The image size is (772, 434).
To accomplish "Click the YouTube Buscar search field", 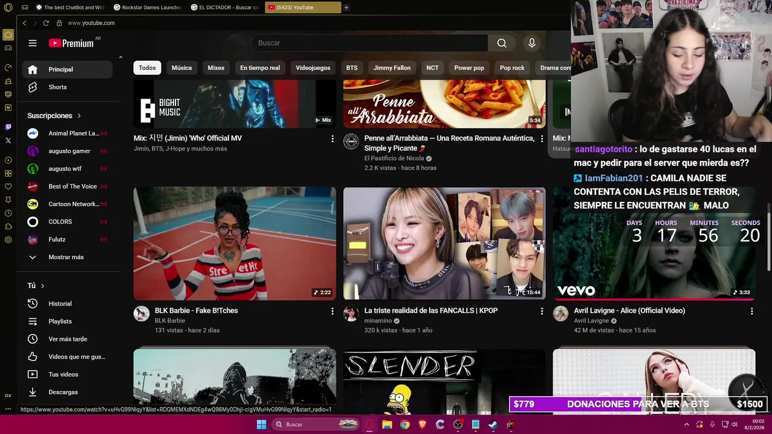I will 369,43.
